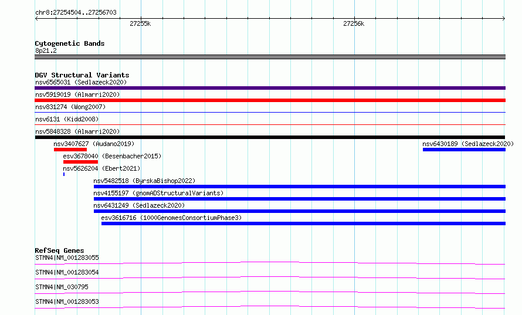The width and height of the screenshot is (522, 315).
Task: Click the nsv6565031 (Sedlazeck2020) label
Action: click(81, 82)
